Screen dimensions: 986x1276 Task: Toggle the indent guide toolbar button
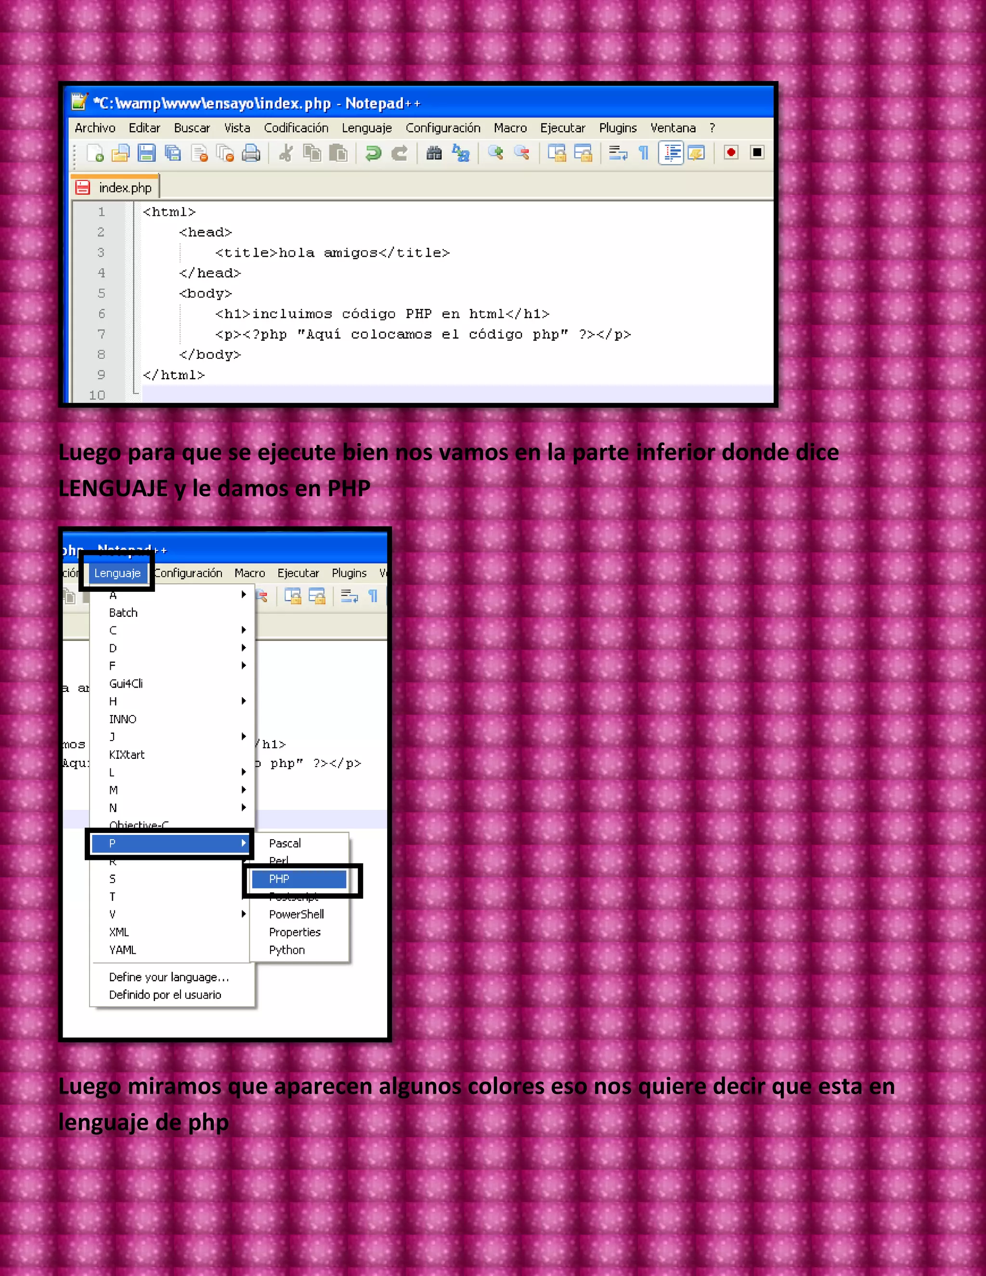point(671,153)
